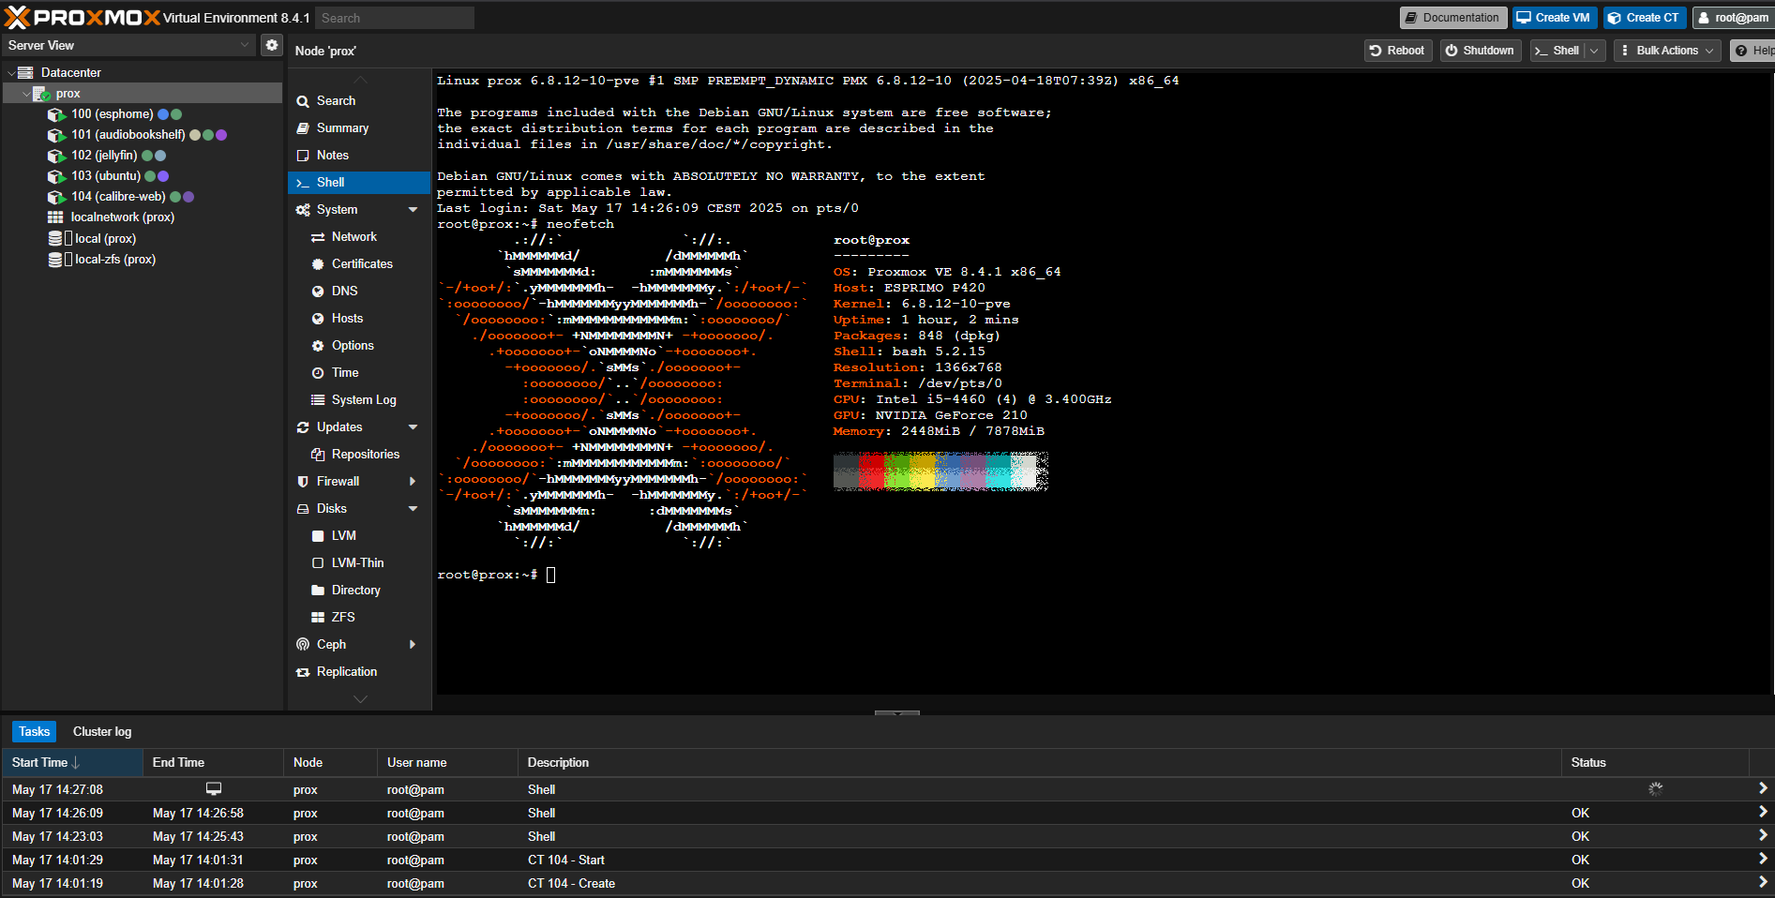This screenshot has height=898, width=1775.
Task: Switch to the Cluster log tab
Action: coord(102,732)
